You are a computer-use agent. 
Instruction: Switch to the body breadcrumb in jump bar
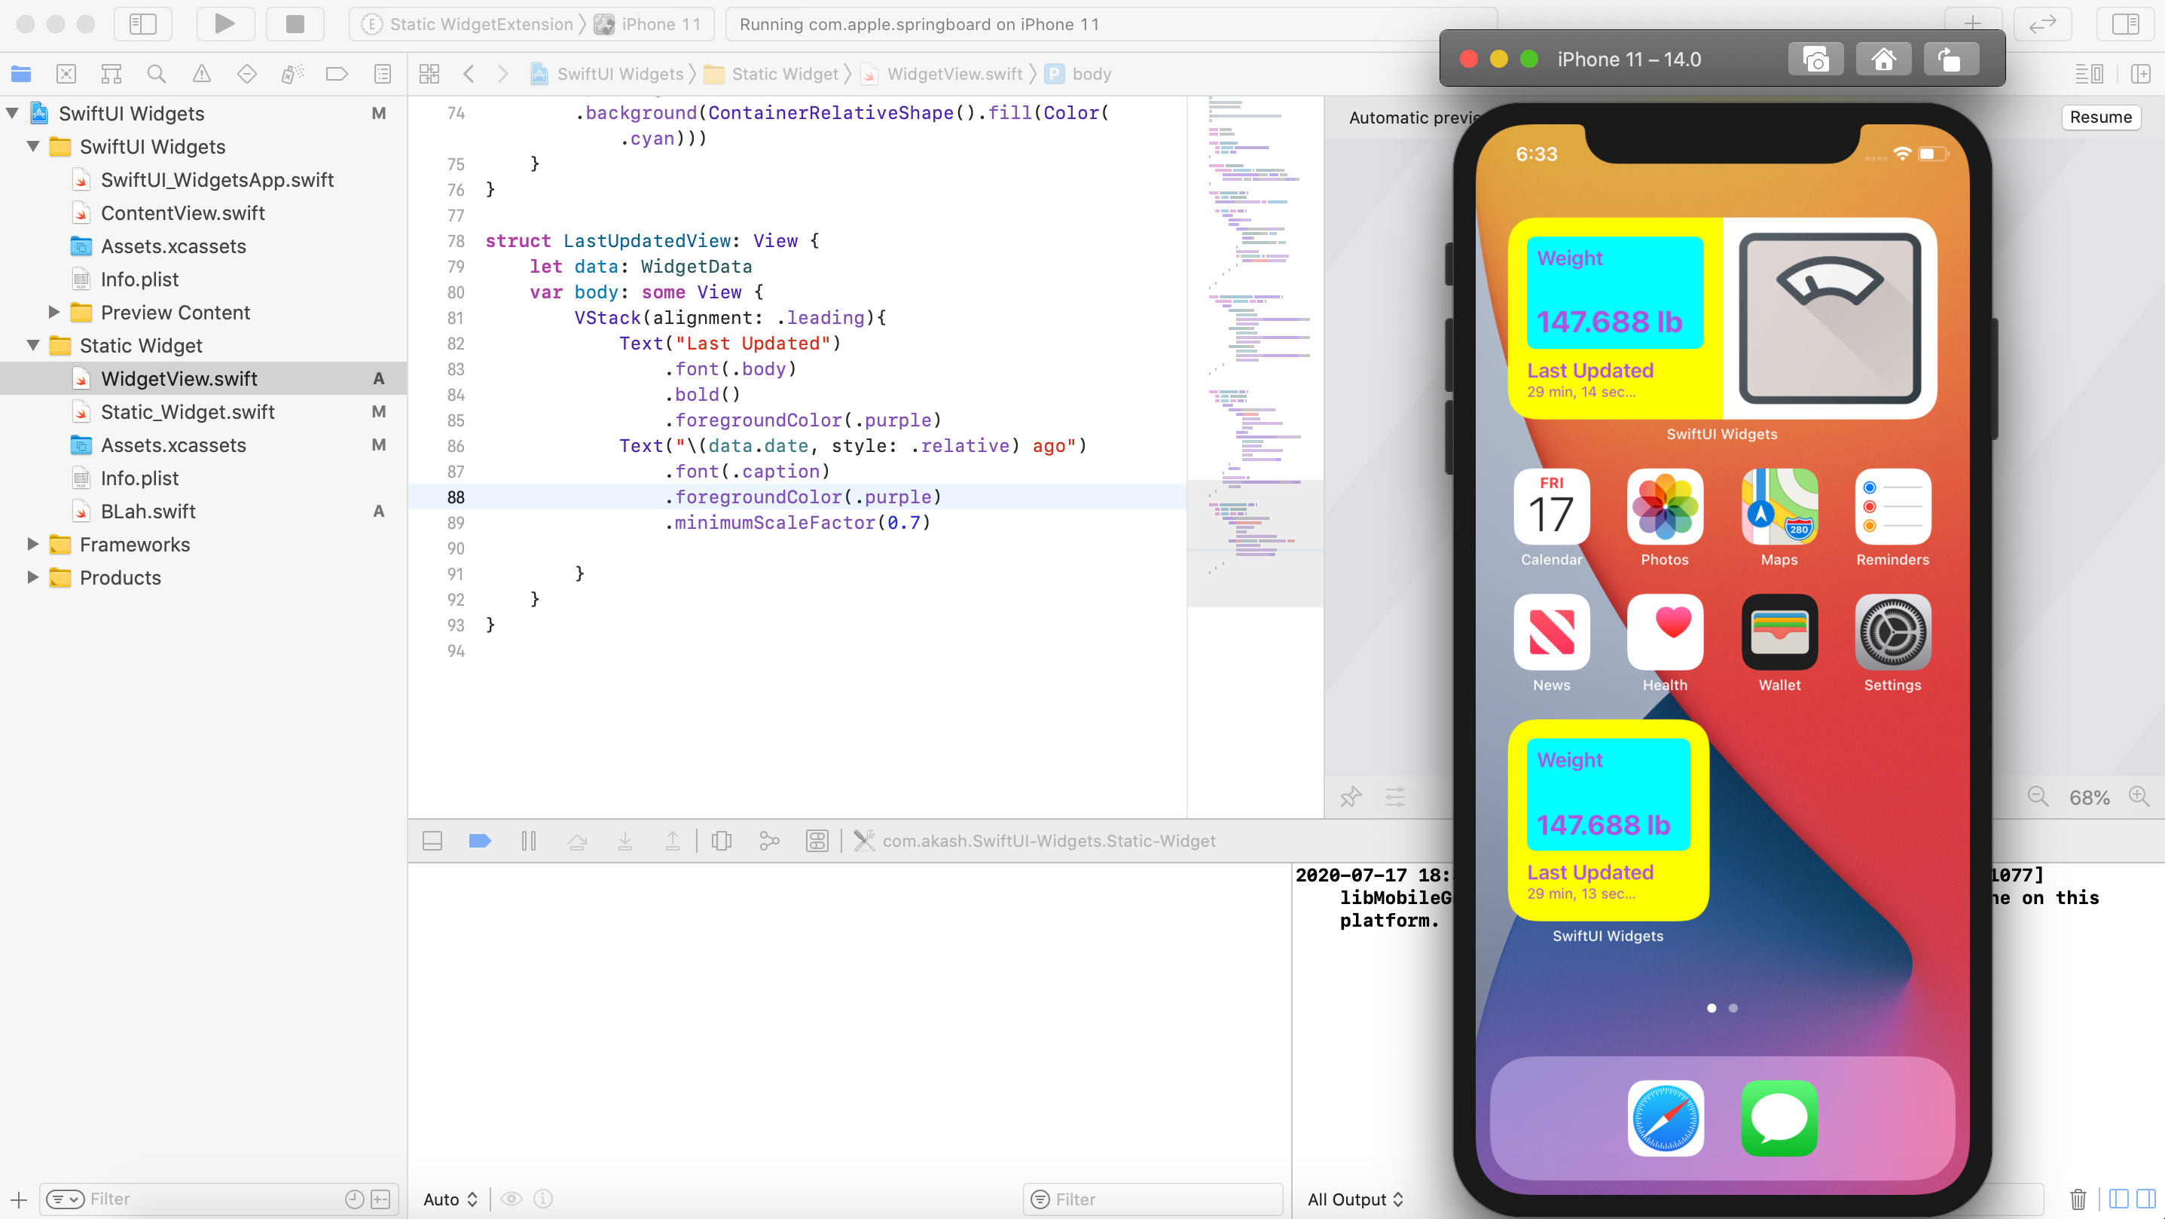[1091, 73]
